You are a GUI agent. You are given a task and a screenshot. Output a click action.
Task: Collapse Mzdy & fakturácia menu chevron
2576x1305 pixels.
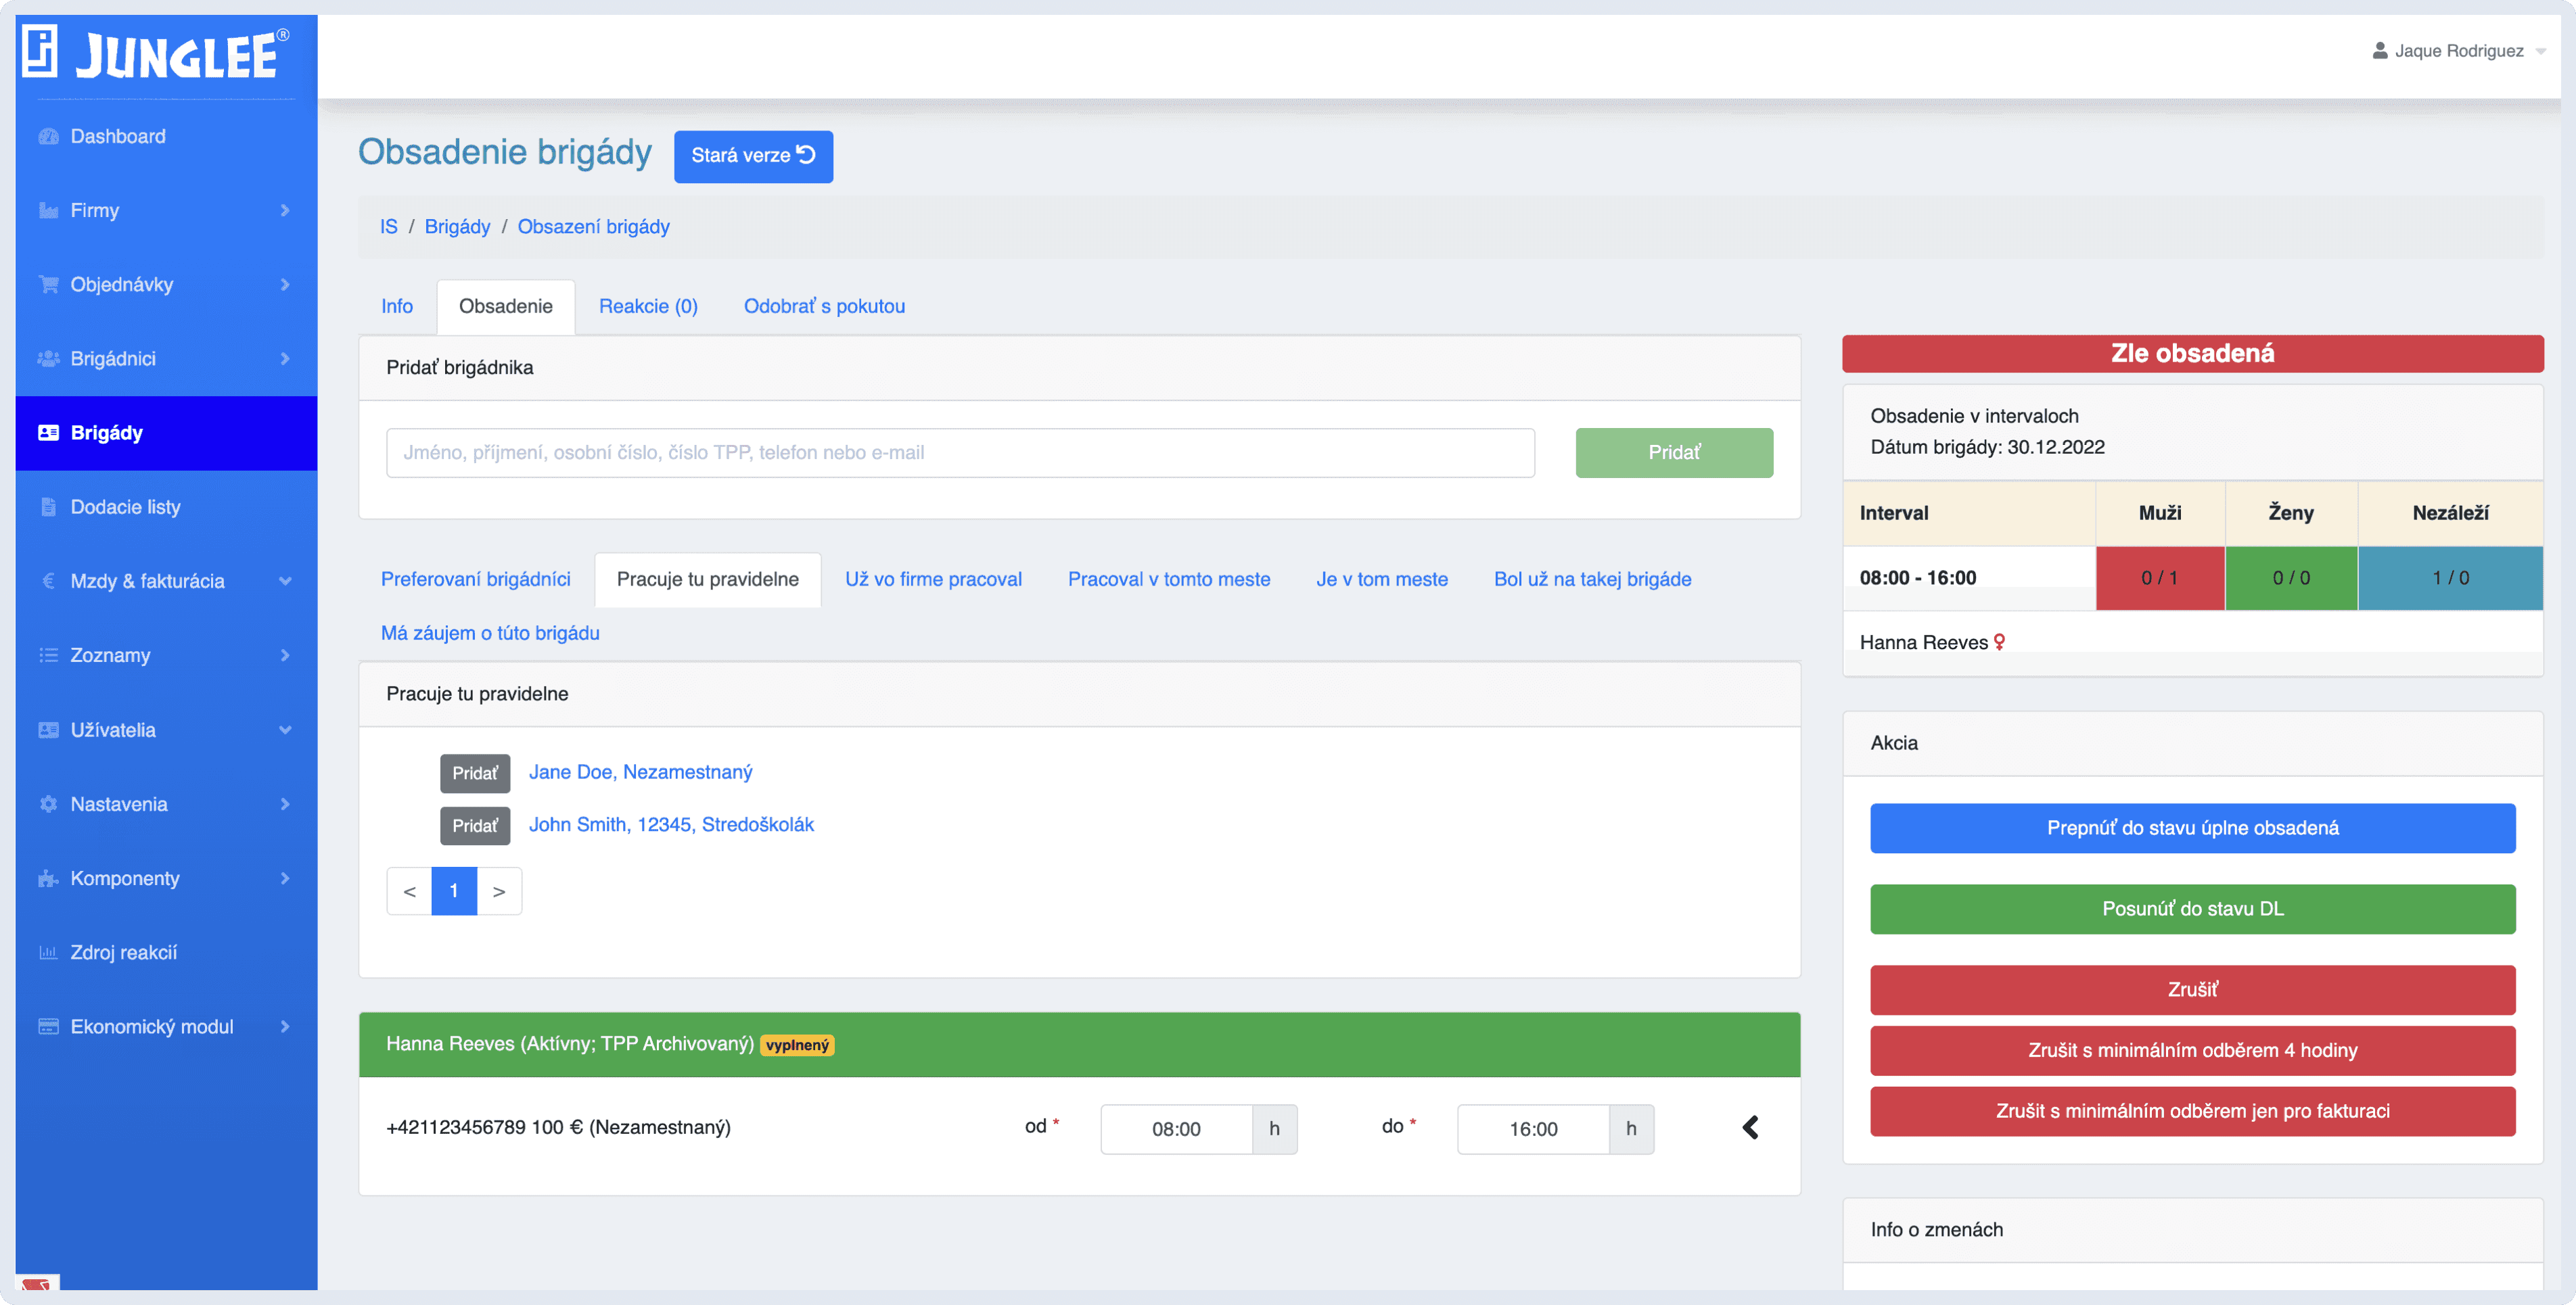(x=285, y=582)
